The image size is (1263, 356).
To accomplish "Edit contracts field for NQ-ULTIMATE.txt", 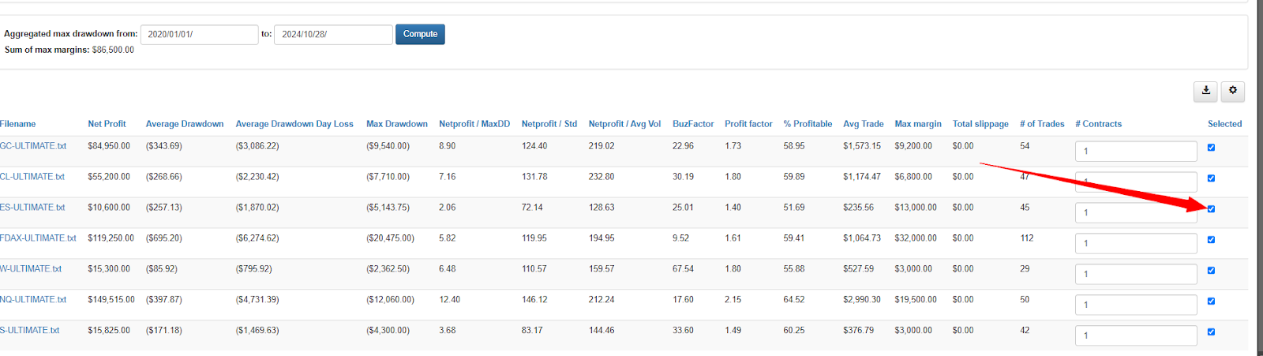I will pyautogui.click(x=1136, y=305).
